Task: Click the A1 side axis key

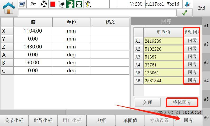Action: pos(206,26)
